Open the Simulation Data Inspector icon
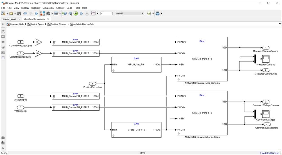This screenshot has height=155, width=282. coord(93,13)
